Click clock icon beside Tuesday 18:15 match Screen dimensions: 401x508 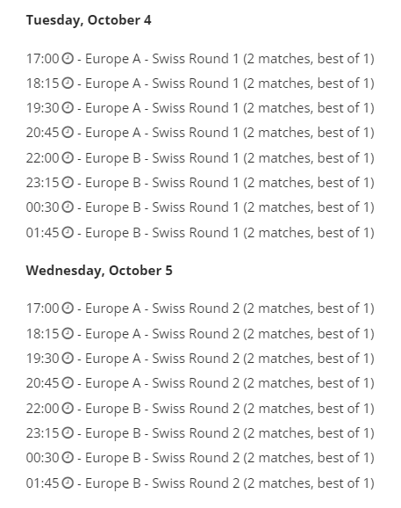point(68,83)
